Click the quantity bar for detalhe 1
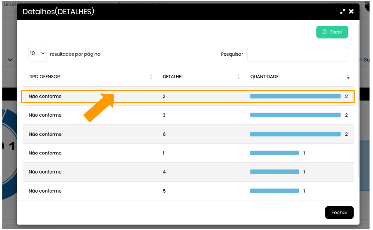This screenshot has width=373, height=230. [274, 153]
